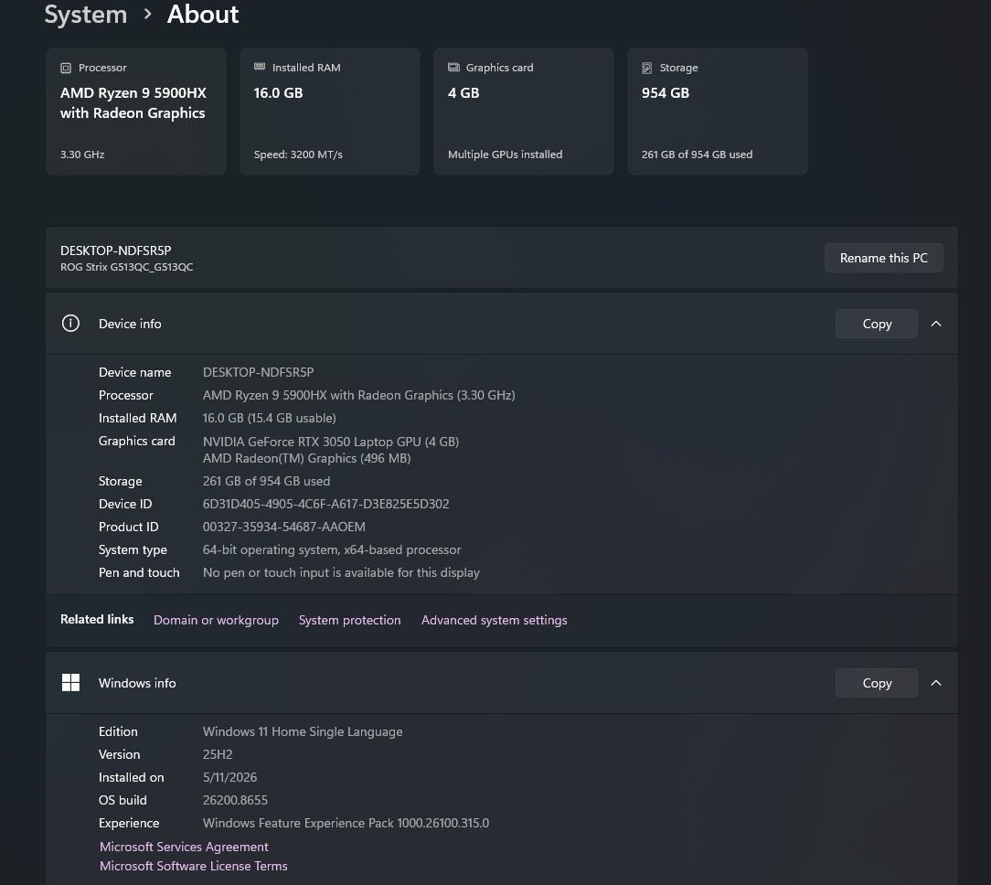Screen dimensions: 991x885
Task: Click Version value 25H2
Action: click(x=218, y=754)
